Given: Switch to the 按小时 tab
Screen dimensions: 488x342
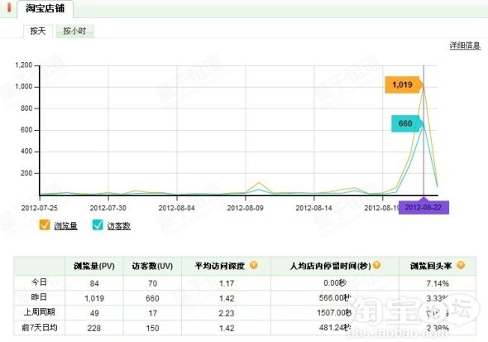Looking at the screenshot, I should tap(74, 31).
